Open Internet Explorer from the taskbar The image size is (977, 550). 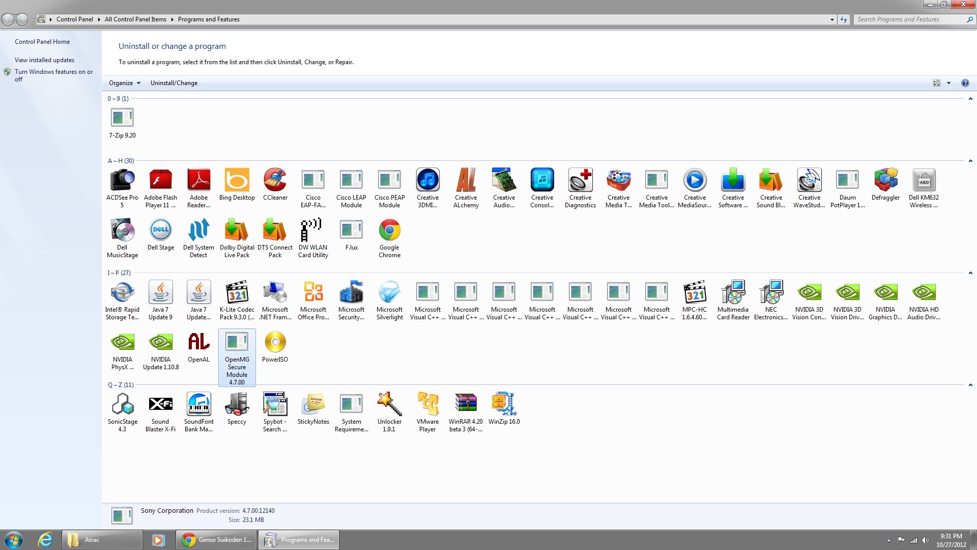[45, 540]
